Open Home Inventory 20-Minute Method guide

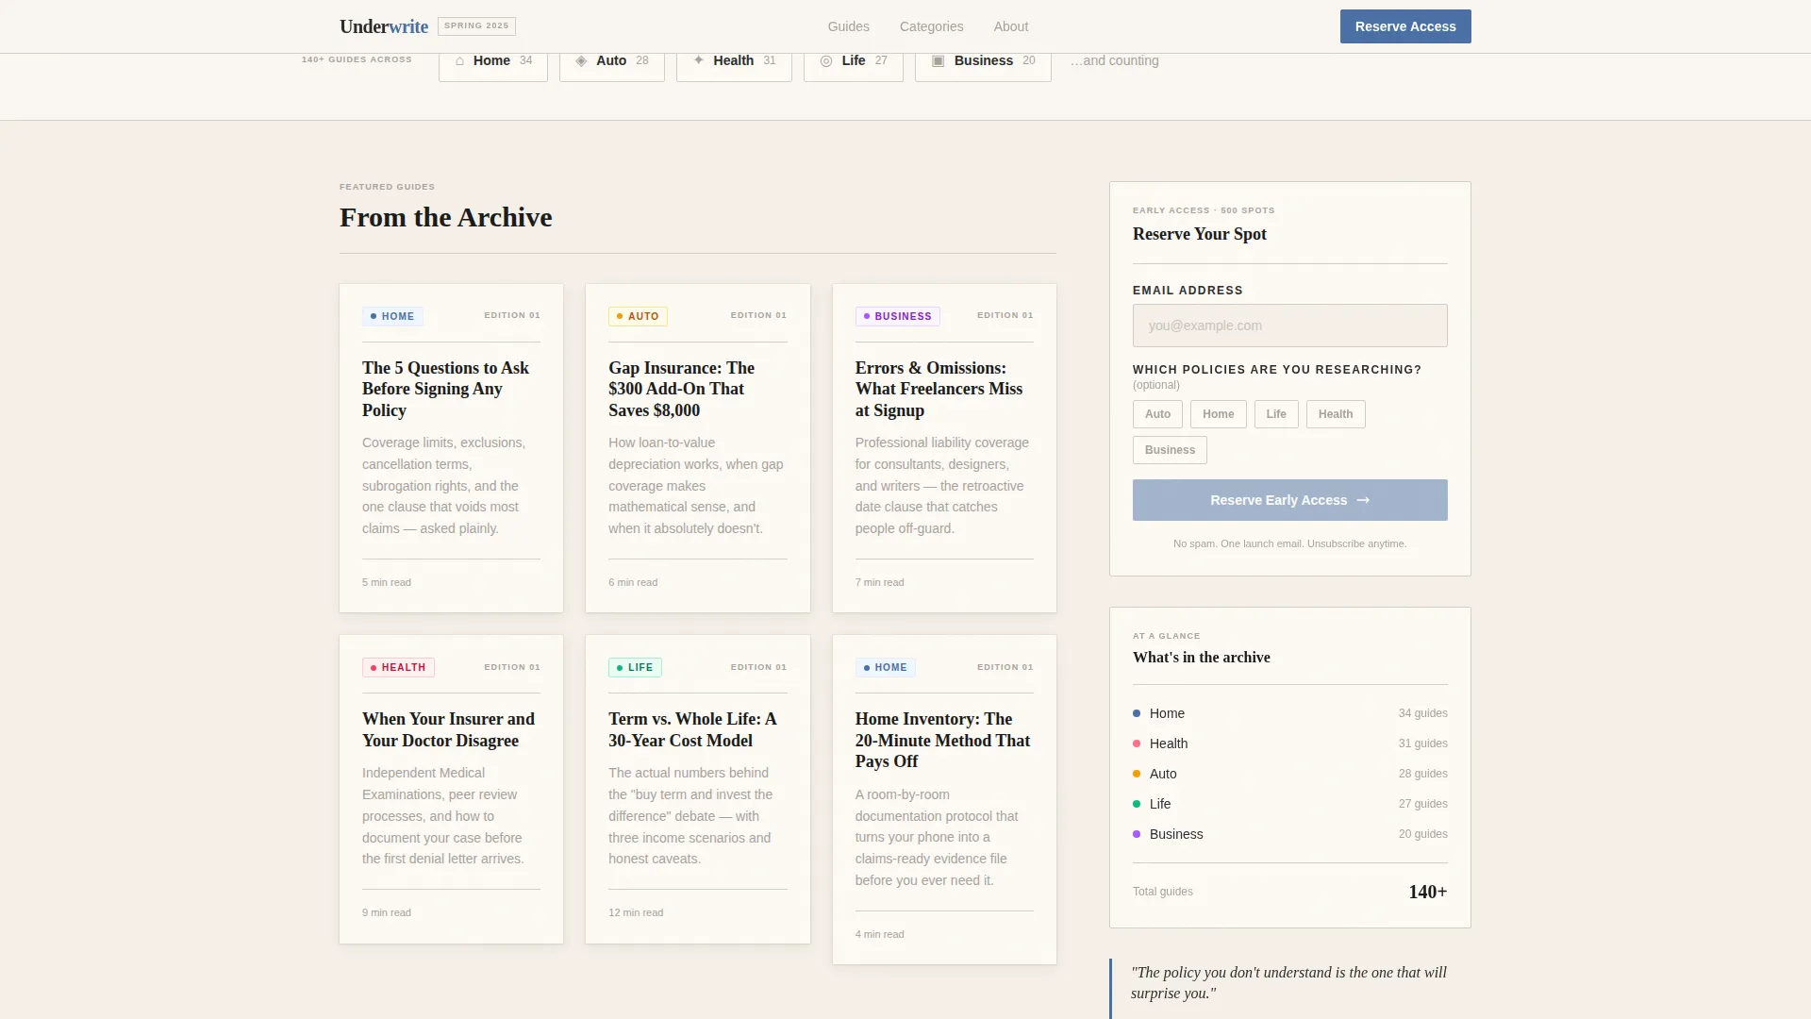point(942,741)
